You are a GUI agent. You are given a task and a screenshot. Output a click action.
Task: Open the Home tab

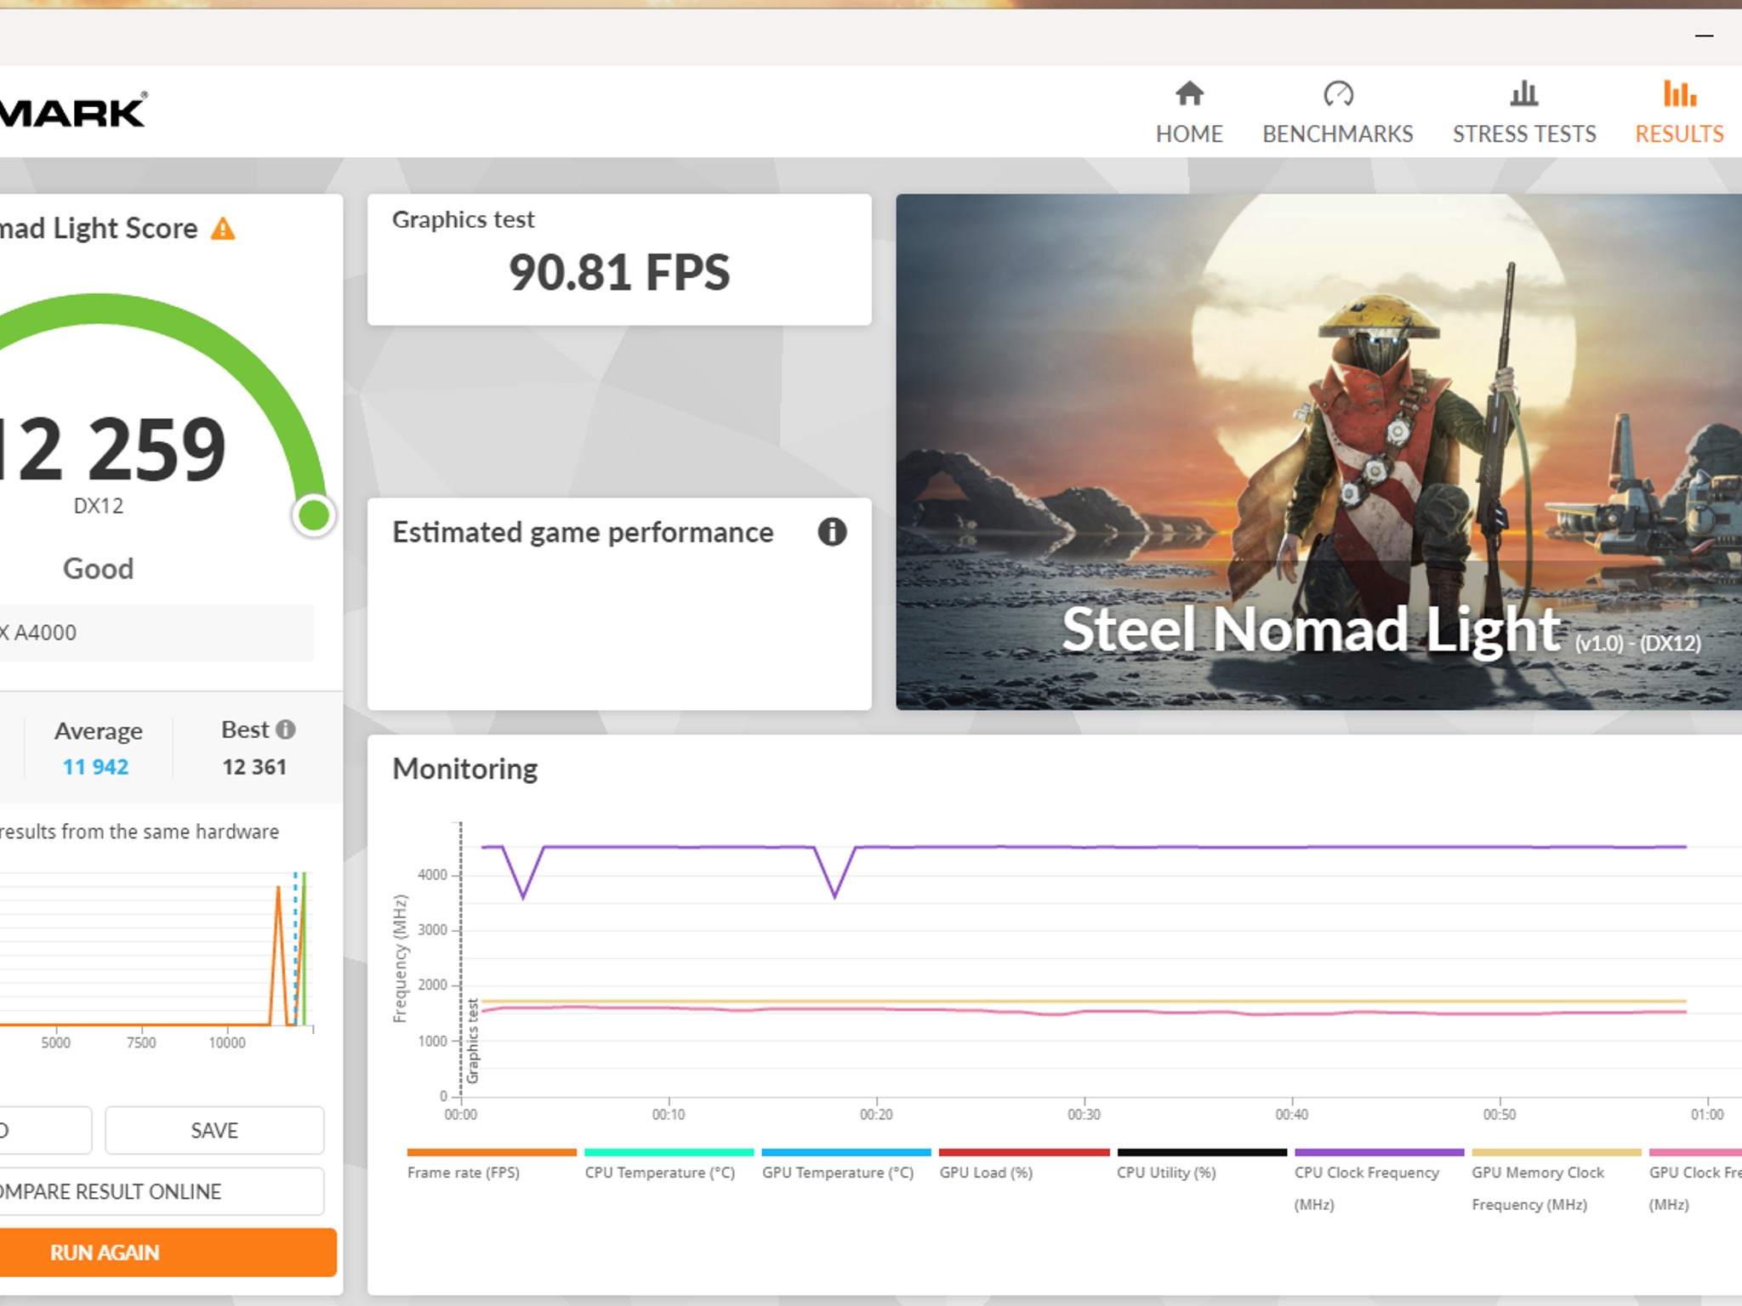coord(1188,113)
